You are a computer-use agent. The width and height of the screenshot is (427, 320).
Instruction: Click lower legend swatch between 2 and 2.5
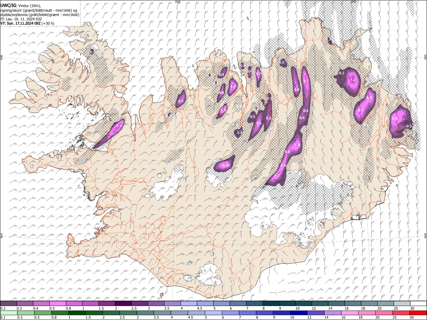[111, 313]
